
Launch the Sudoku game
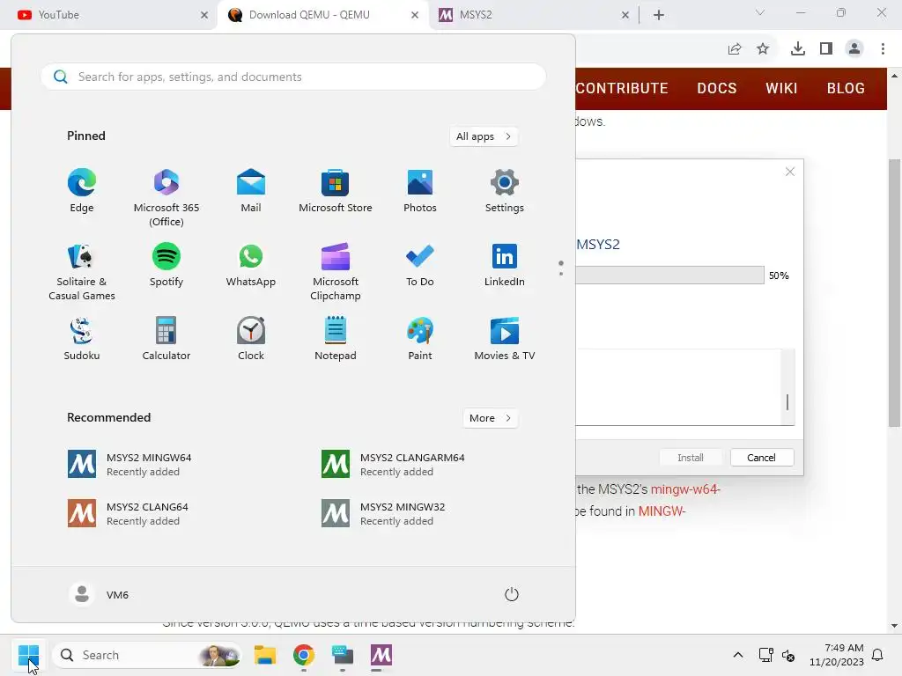[82, 339]
